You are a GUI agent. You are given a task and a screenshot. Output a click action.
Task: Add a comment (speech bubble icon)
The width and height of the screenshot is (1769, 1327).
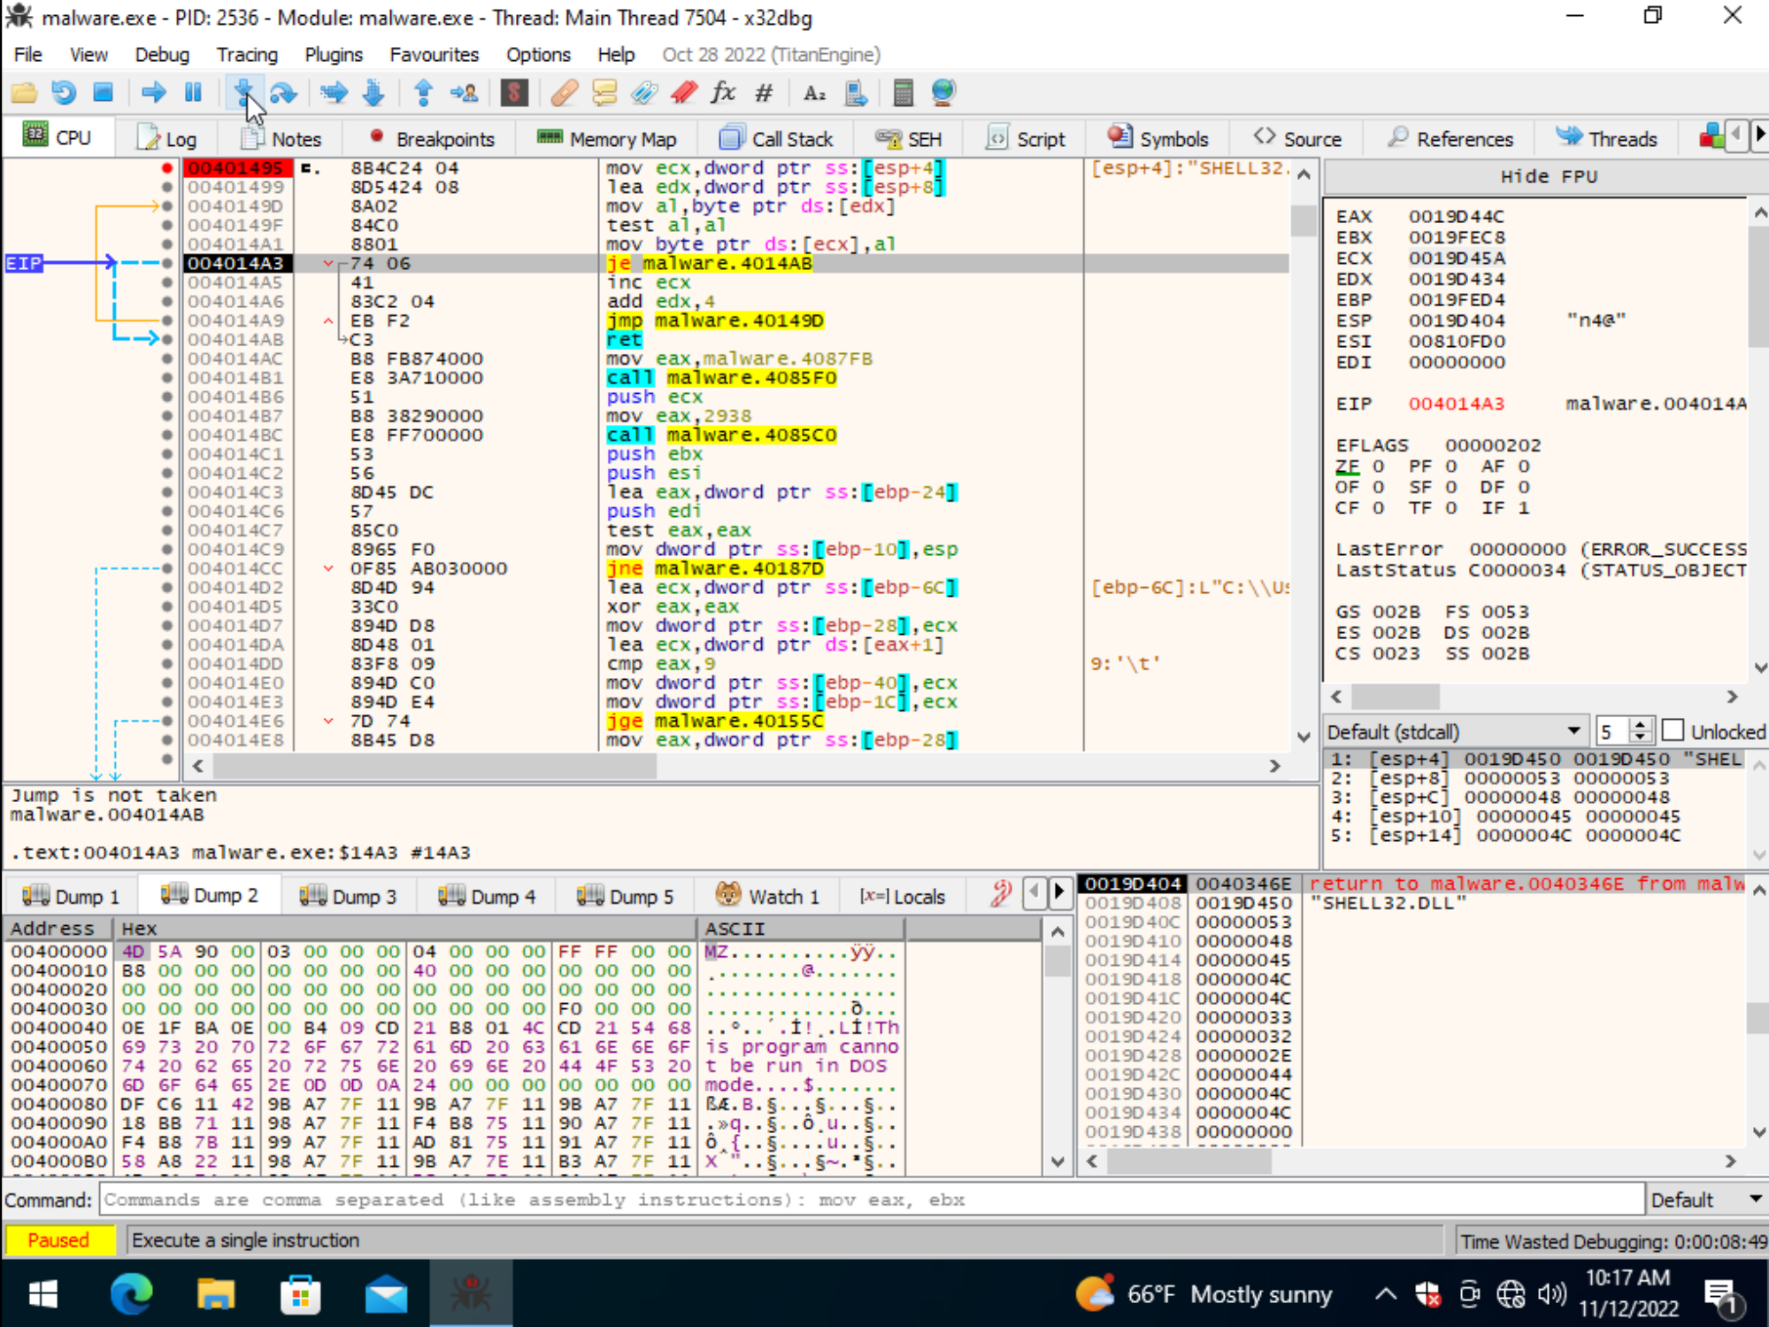pos(604,92)
